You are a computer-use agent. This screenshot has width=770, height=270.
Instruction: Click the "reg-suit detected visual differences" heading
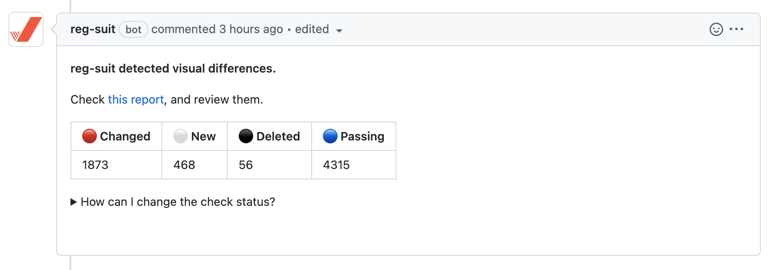click(x=173, y=69)
